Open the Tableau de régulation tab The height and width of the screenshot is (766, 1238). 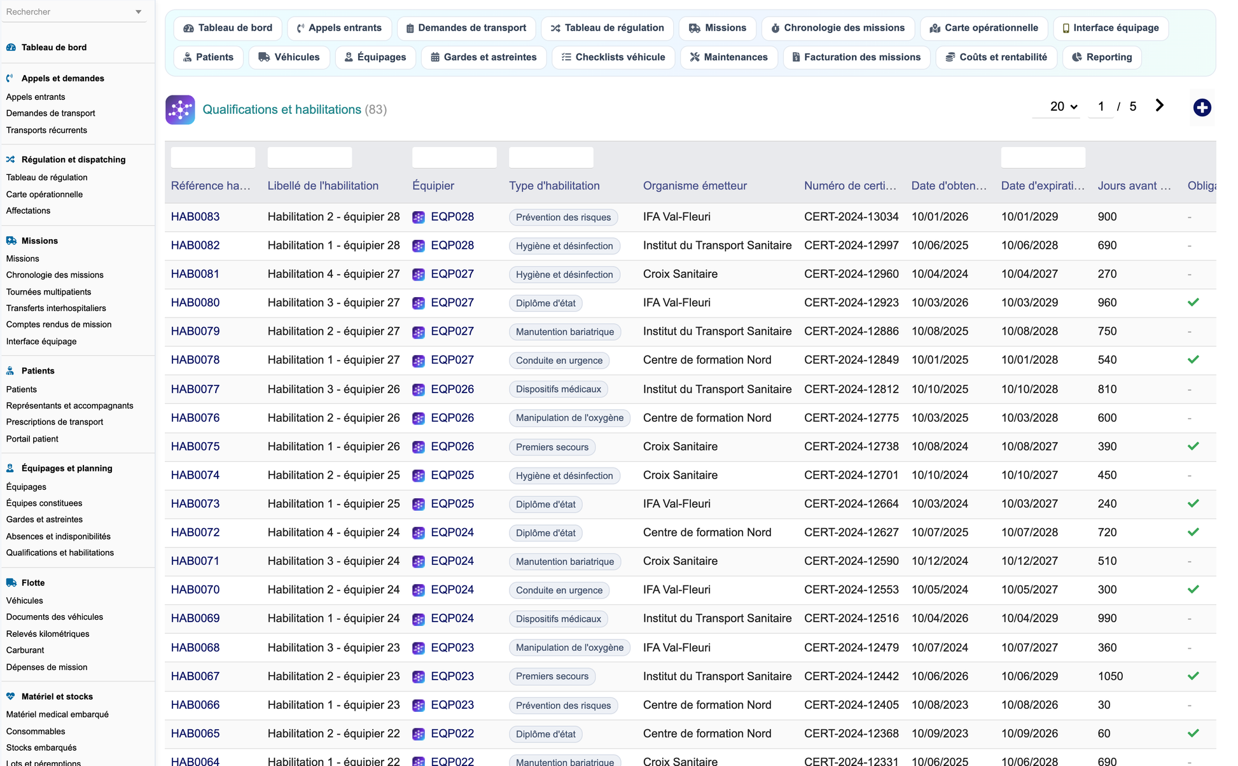point(607,28)
